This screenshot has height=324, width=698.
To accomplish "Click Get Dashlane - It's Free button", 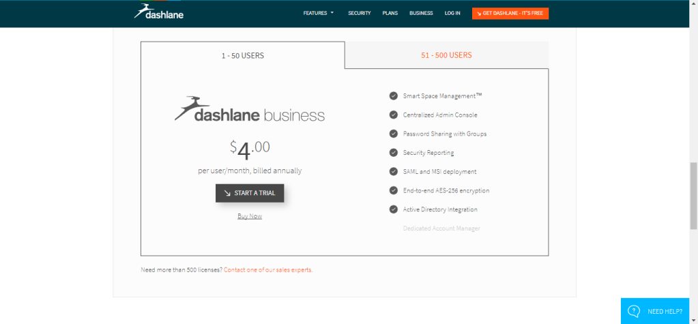I will [510, 14].
